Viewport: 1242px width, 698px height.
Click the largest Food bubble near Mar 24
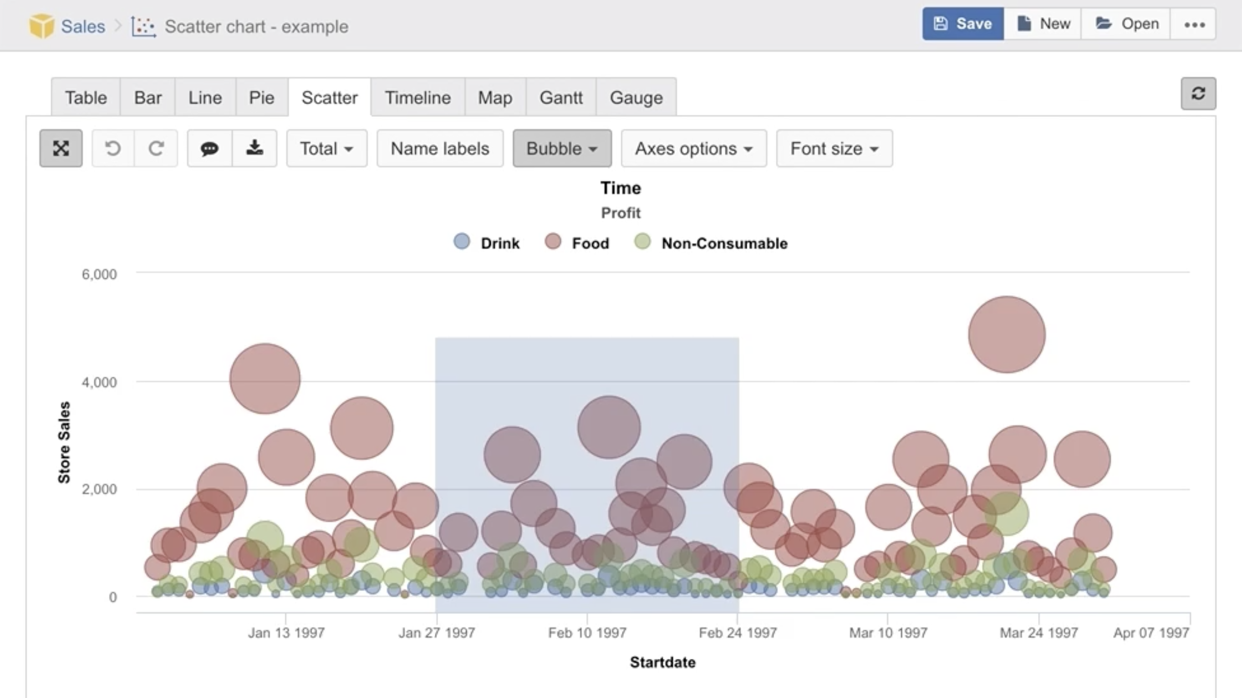tap(1007, 334)
